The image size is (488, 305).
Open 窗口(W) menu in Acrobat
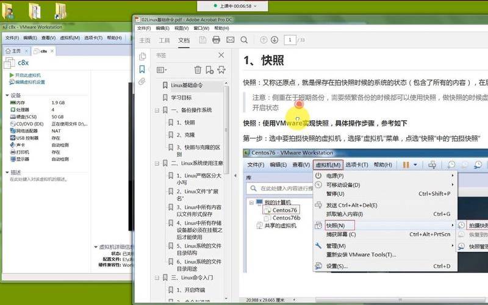201,28
